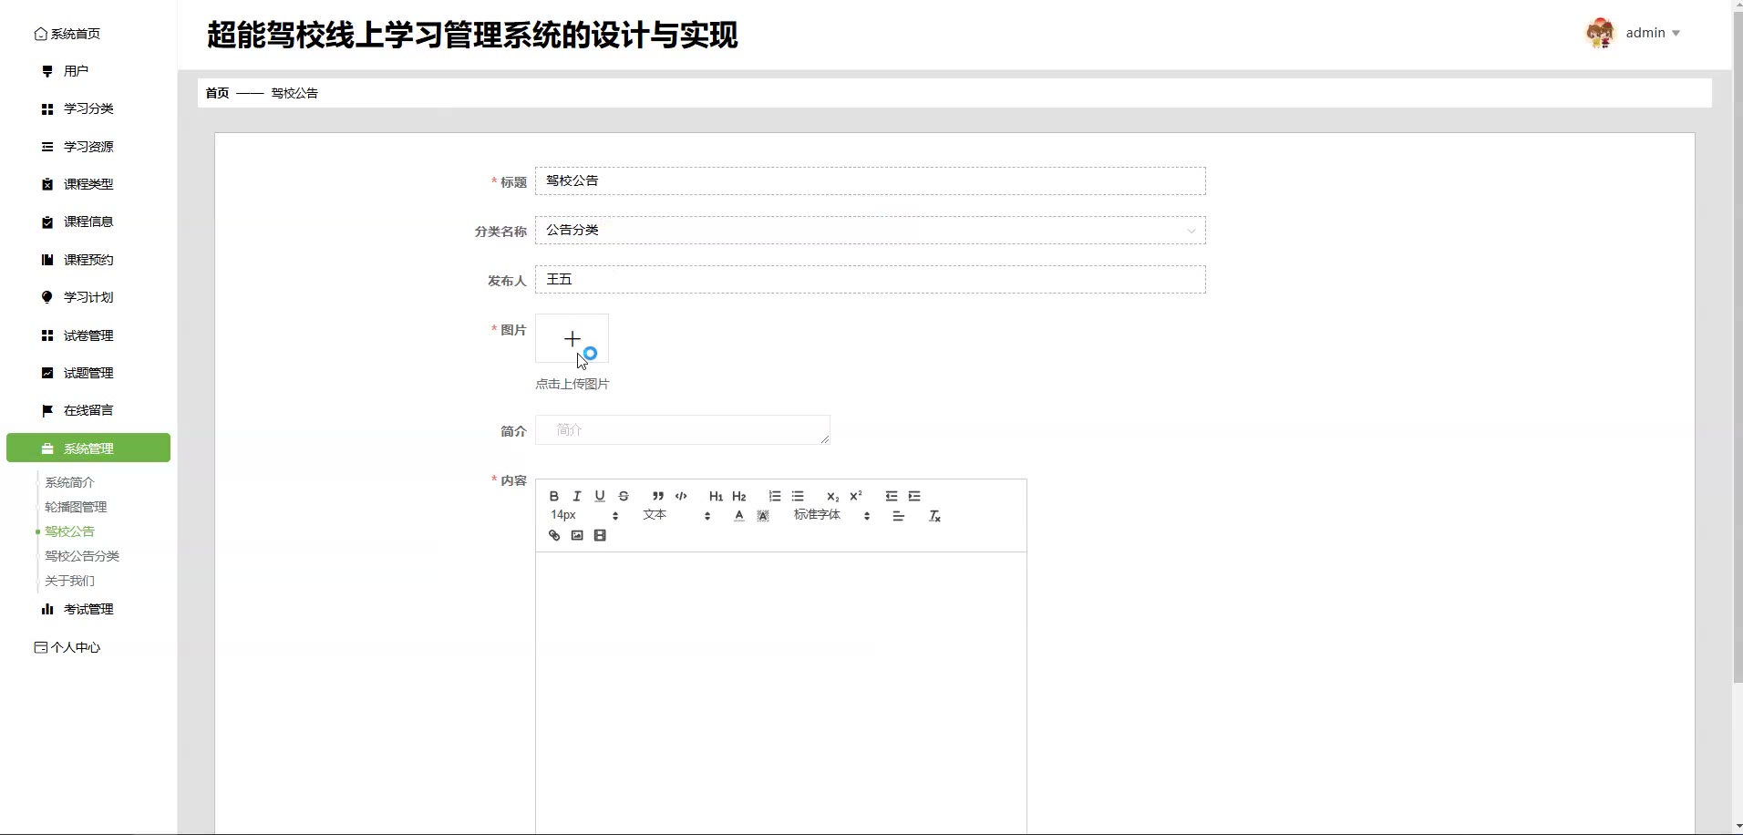The height and width of the screenshot is (835, 1743).
Task: Focus the 发布人 publisher input field
Action: point(870,279)
